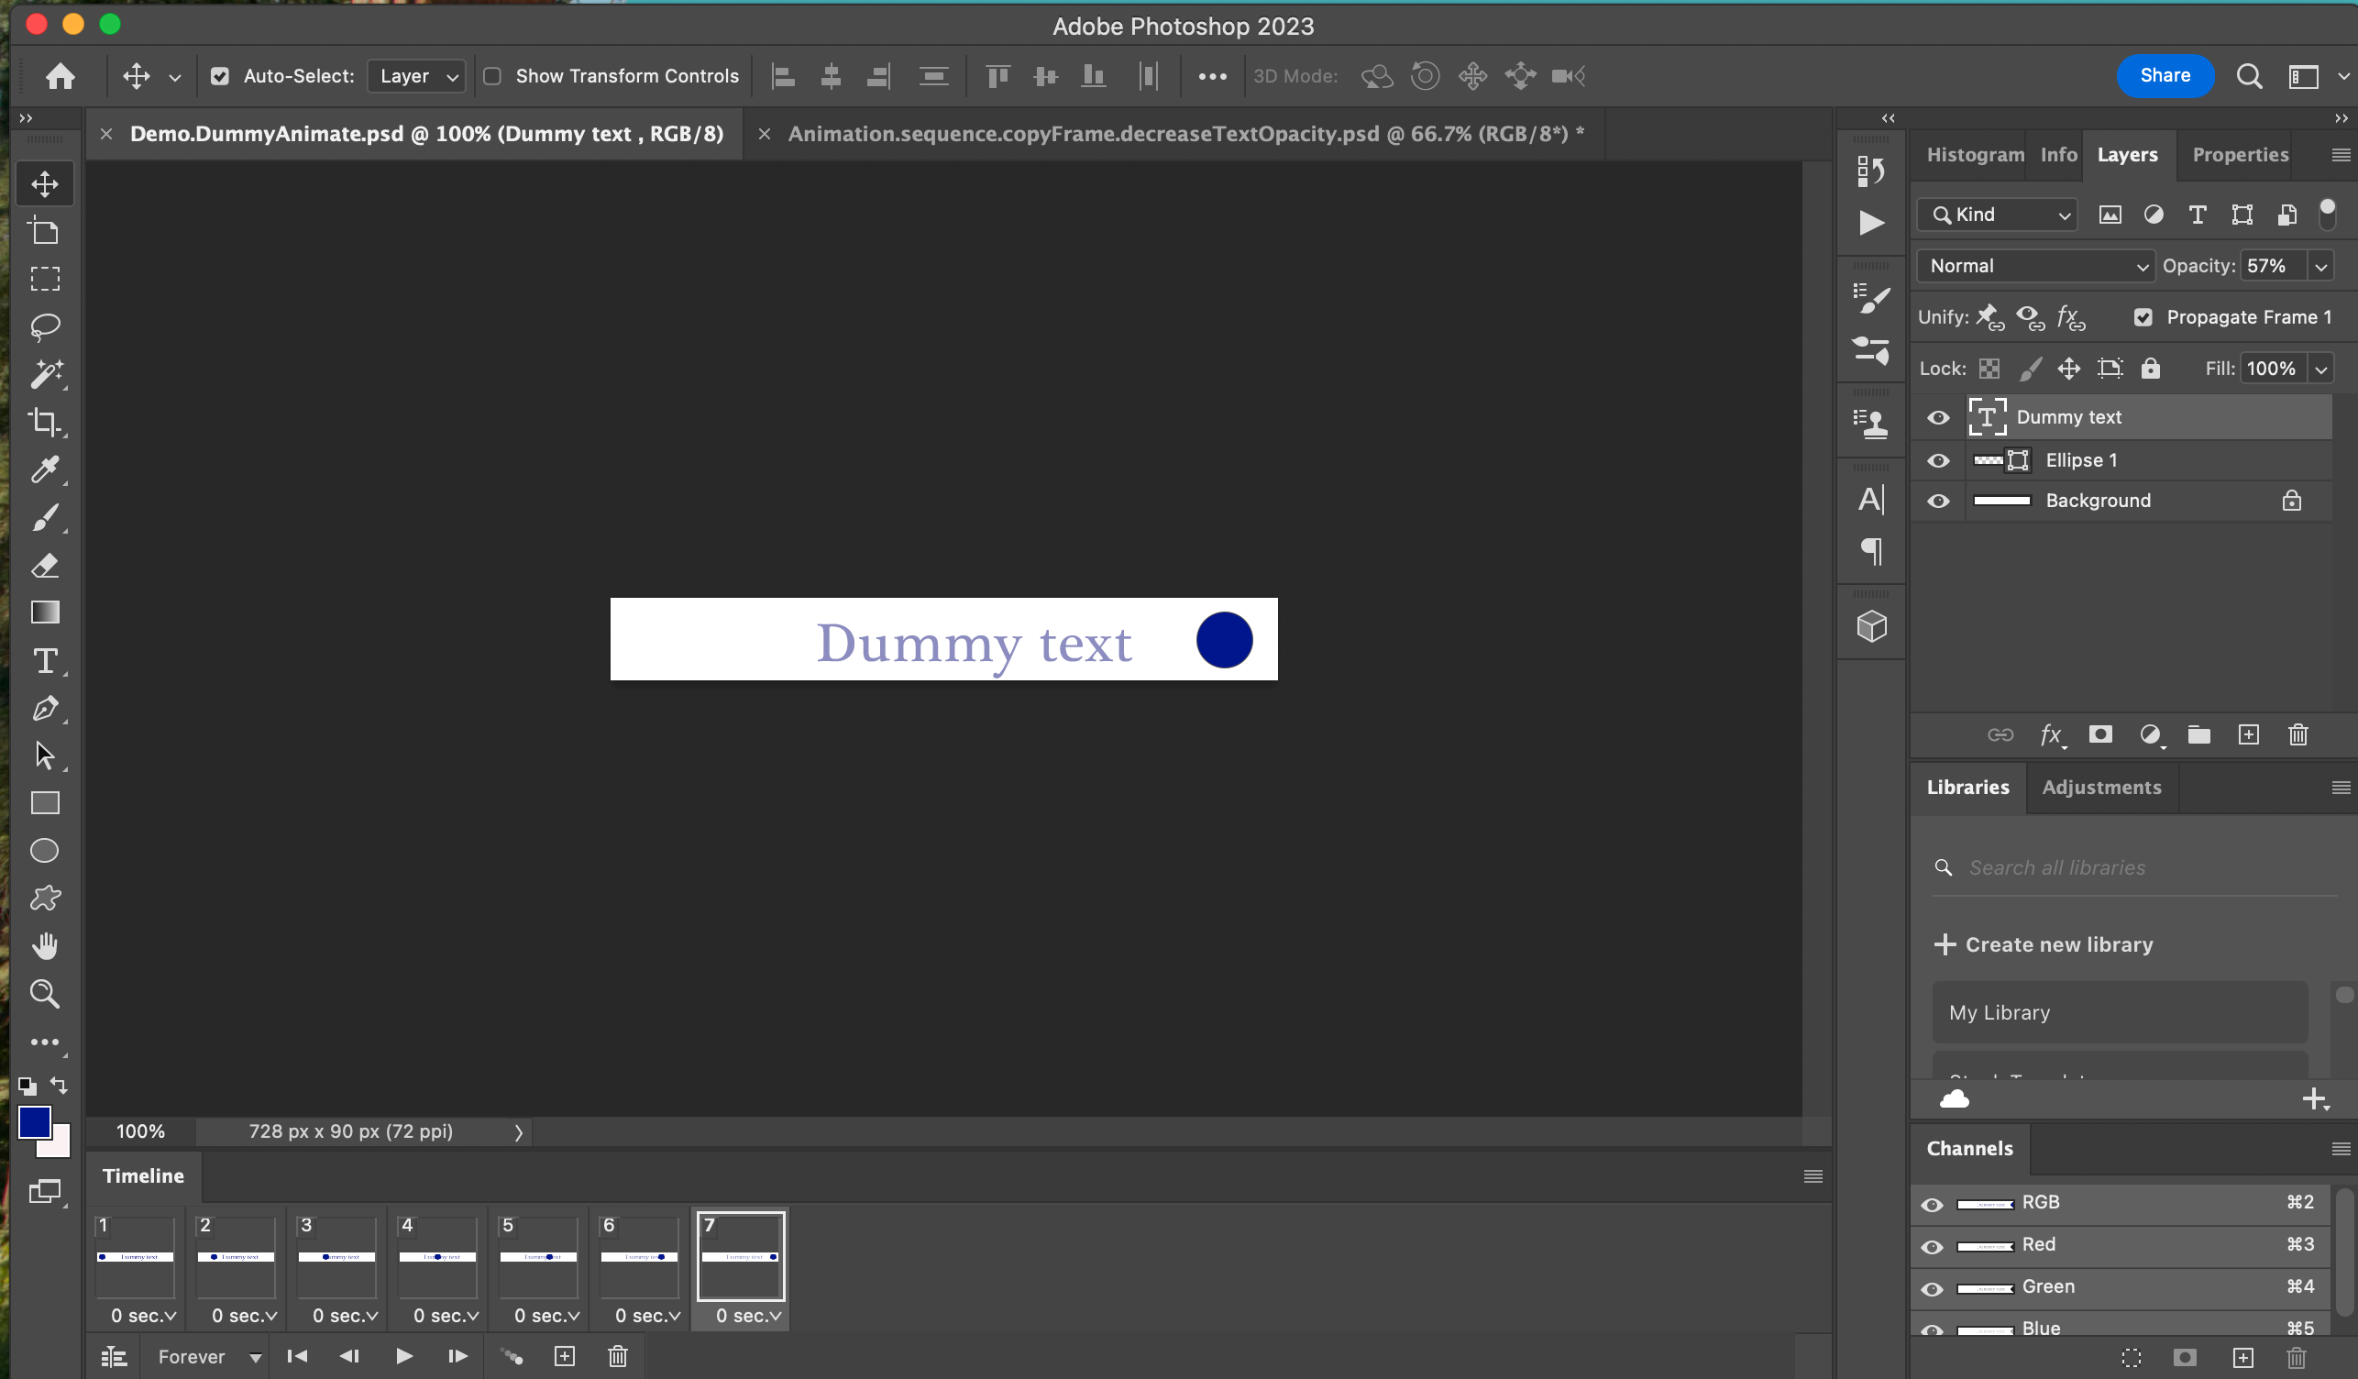Screen dimensions: 2358x1379
Task: Select the Gradient tool
Action: 45,612
